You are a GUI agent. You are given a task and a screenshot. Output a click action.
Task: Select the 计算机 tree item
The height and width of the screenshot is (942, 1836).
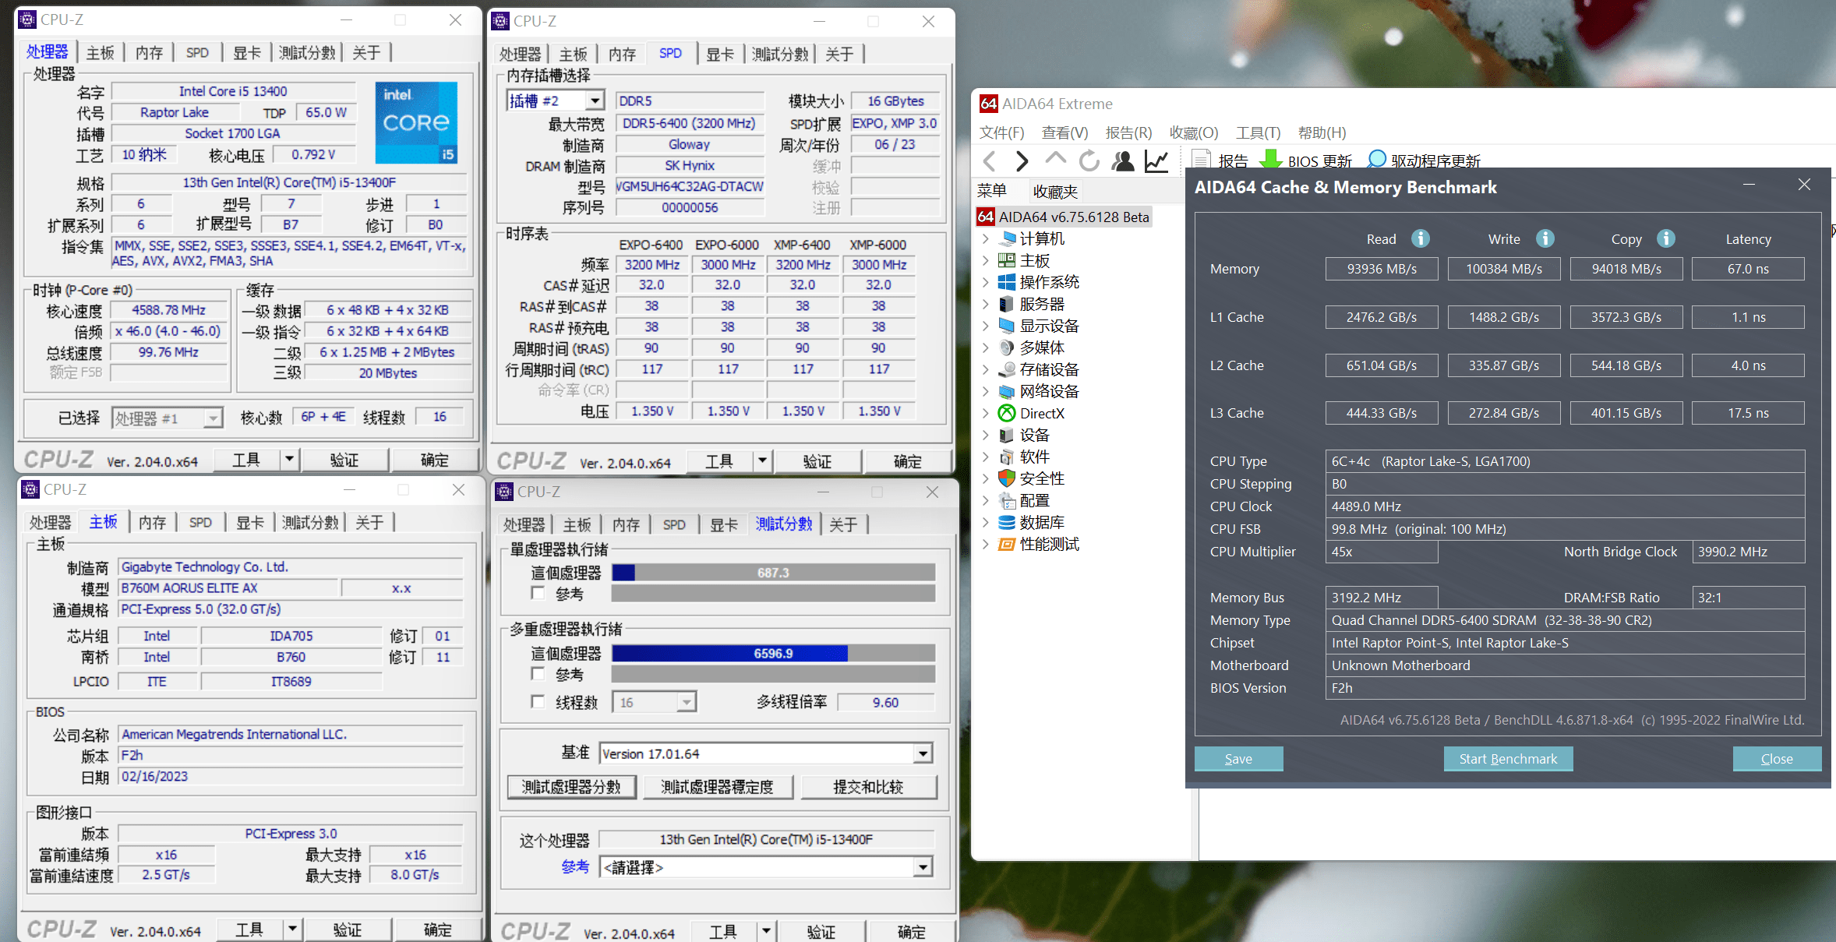(1041, 238)
